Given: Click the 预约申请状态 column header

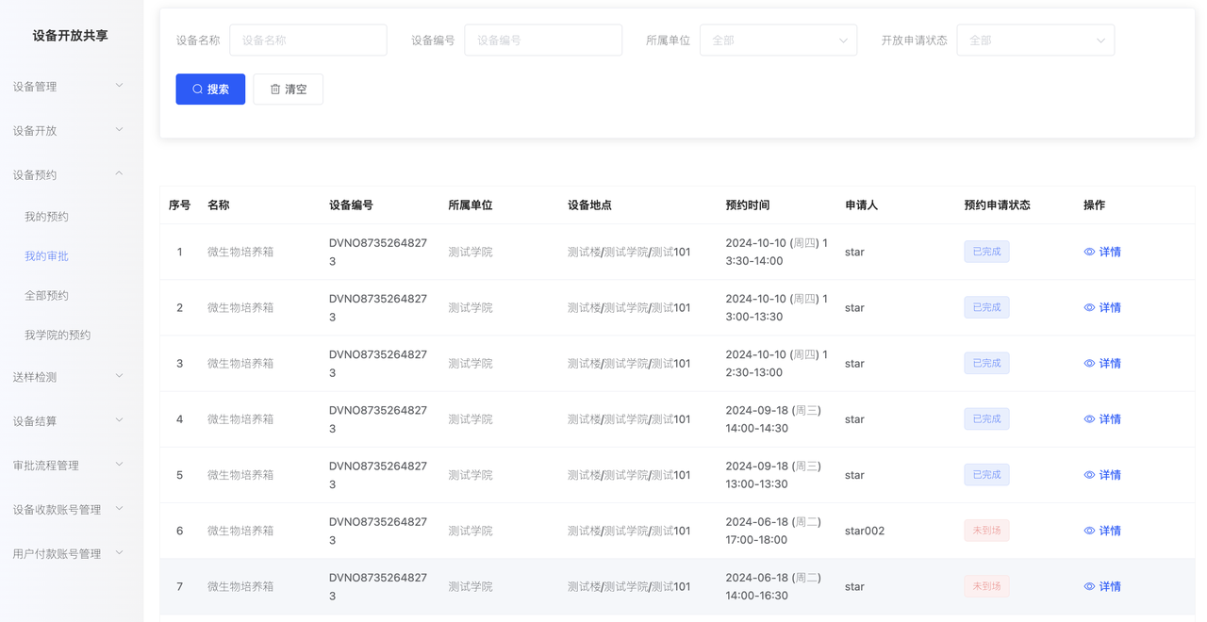Looking at the screenshot, I should tap(997, 205).
